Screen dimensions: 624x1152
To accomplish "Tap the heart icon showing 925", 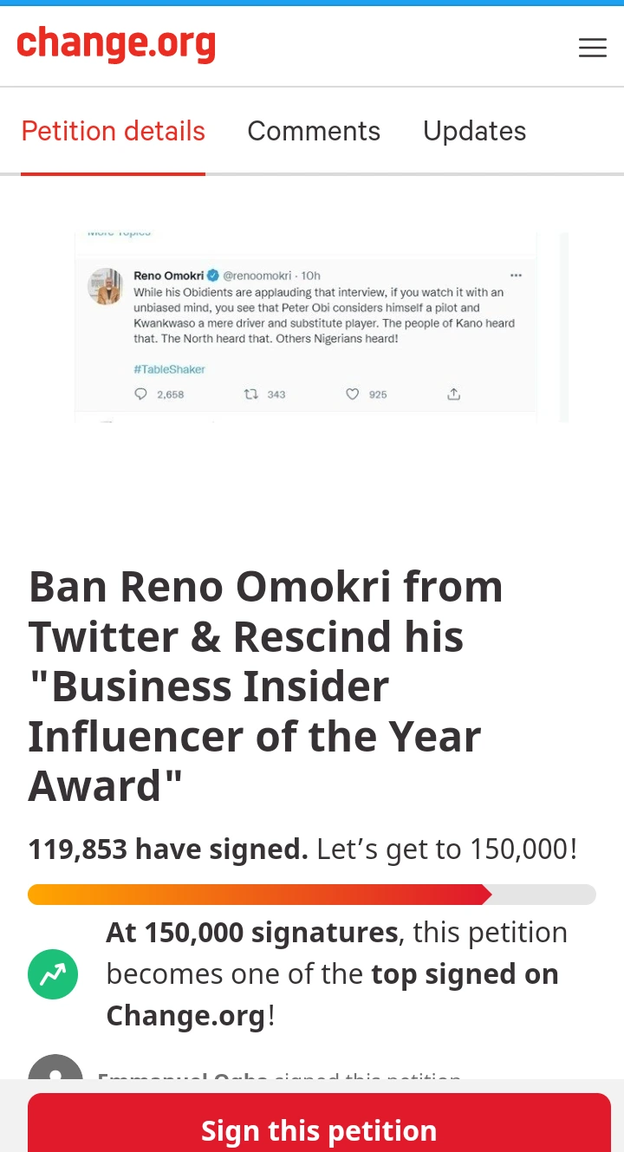I will pos(352,394).
